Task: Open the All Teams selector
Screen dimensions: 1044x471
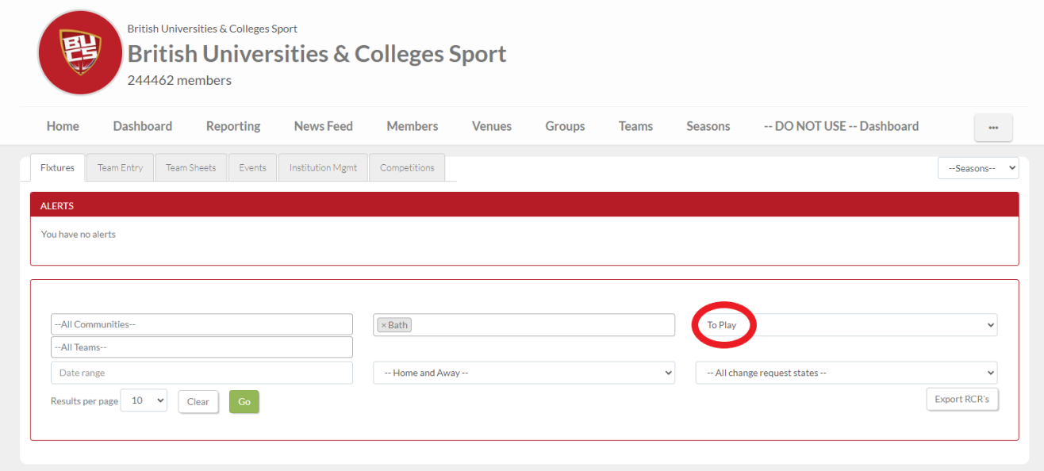Action: [202, 347]
